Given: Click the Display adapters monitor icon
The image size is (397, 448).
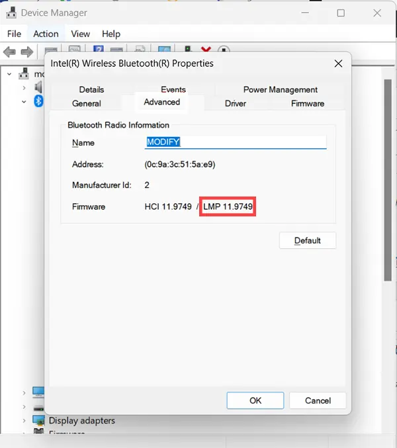Looking at the screenshot, I should [38, 421].
